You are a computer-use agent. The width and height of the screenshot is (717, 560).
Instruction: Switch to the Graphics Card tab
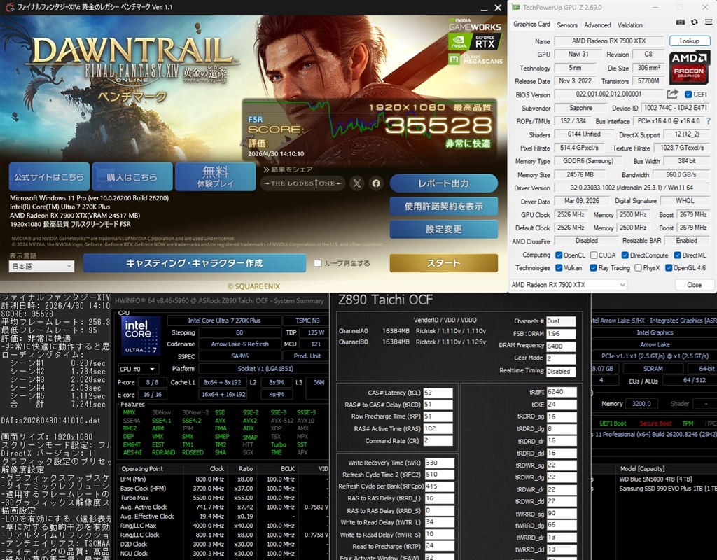point(531,24)
